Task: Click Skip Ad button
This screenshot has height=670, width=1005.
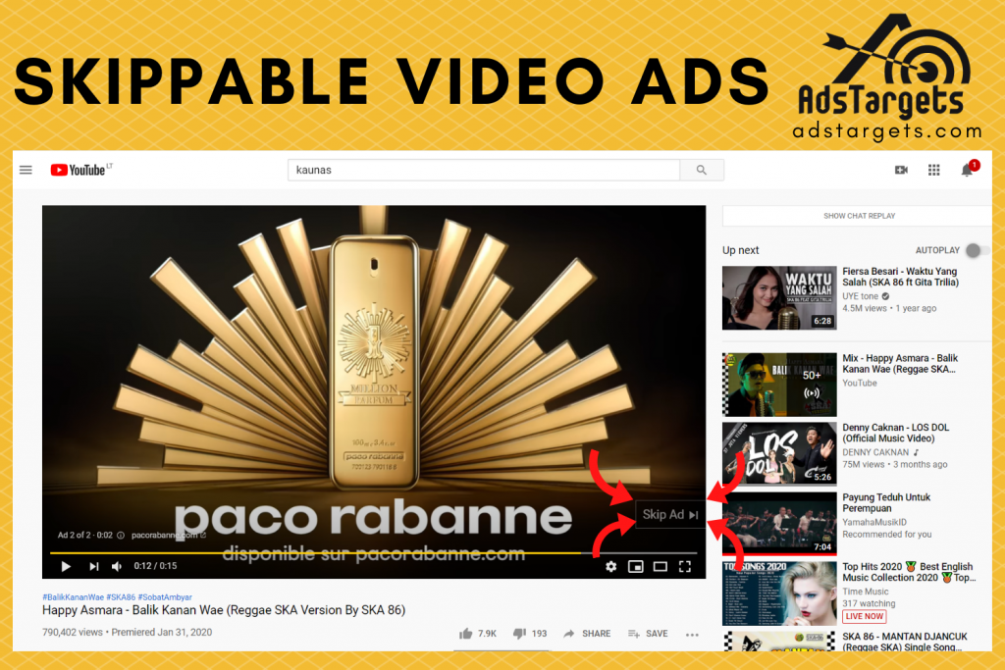Action: point(669,514)
